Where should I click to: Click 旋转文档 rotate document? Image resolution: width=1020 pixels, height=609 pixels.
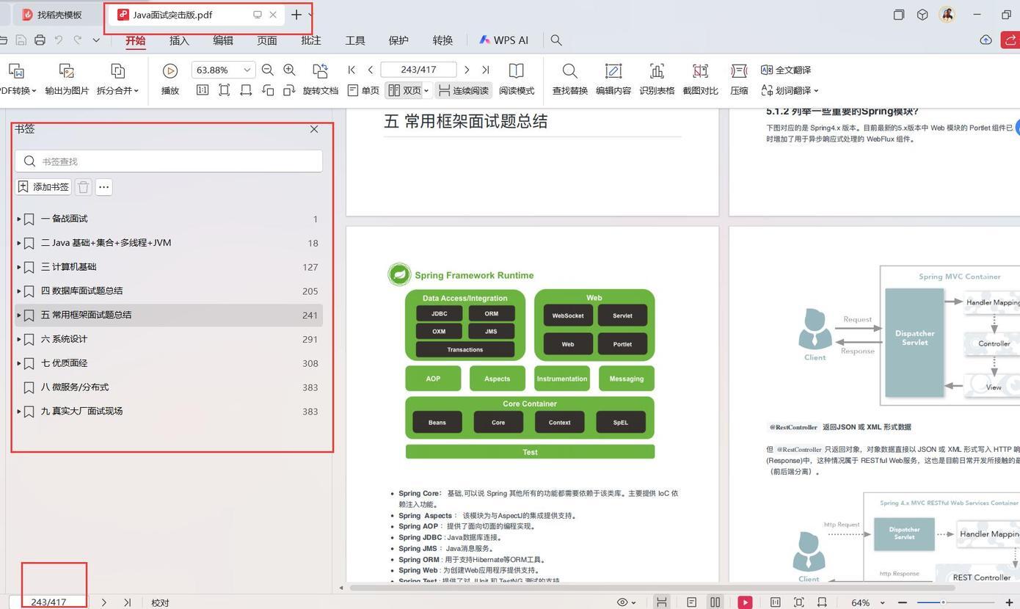point(320,80)
